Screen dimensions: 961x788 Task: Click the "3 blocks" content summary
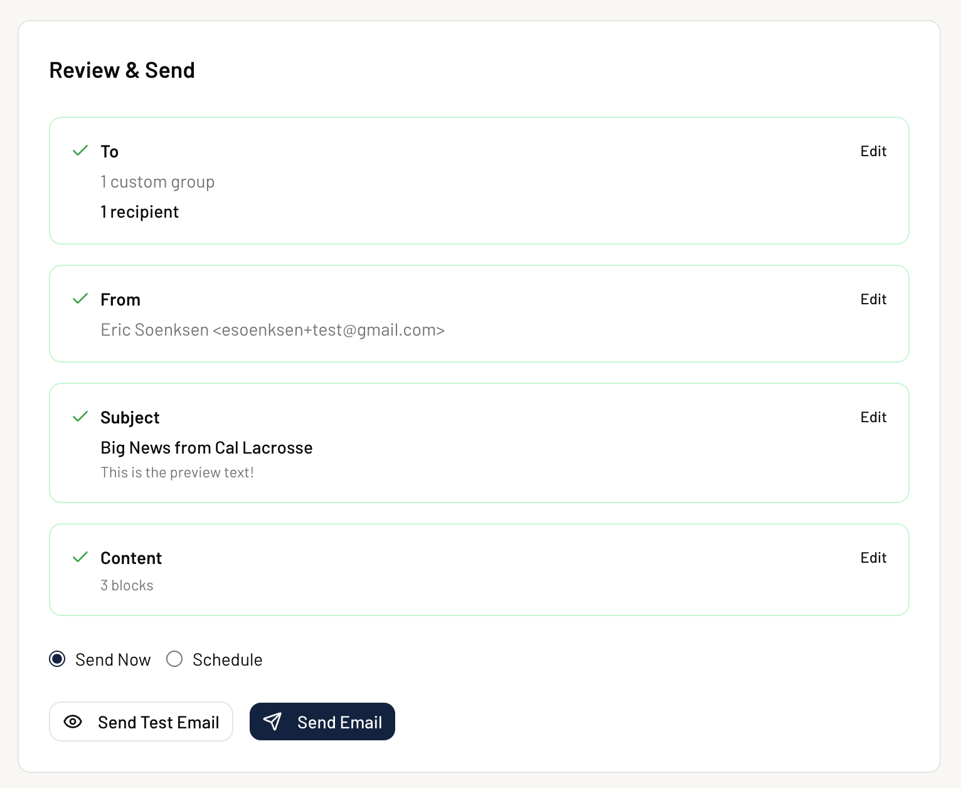click(127, 585)
